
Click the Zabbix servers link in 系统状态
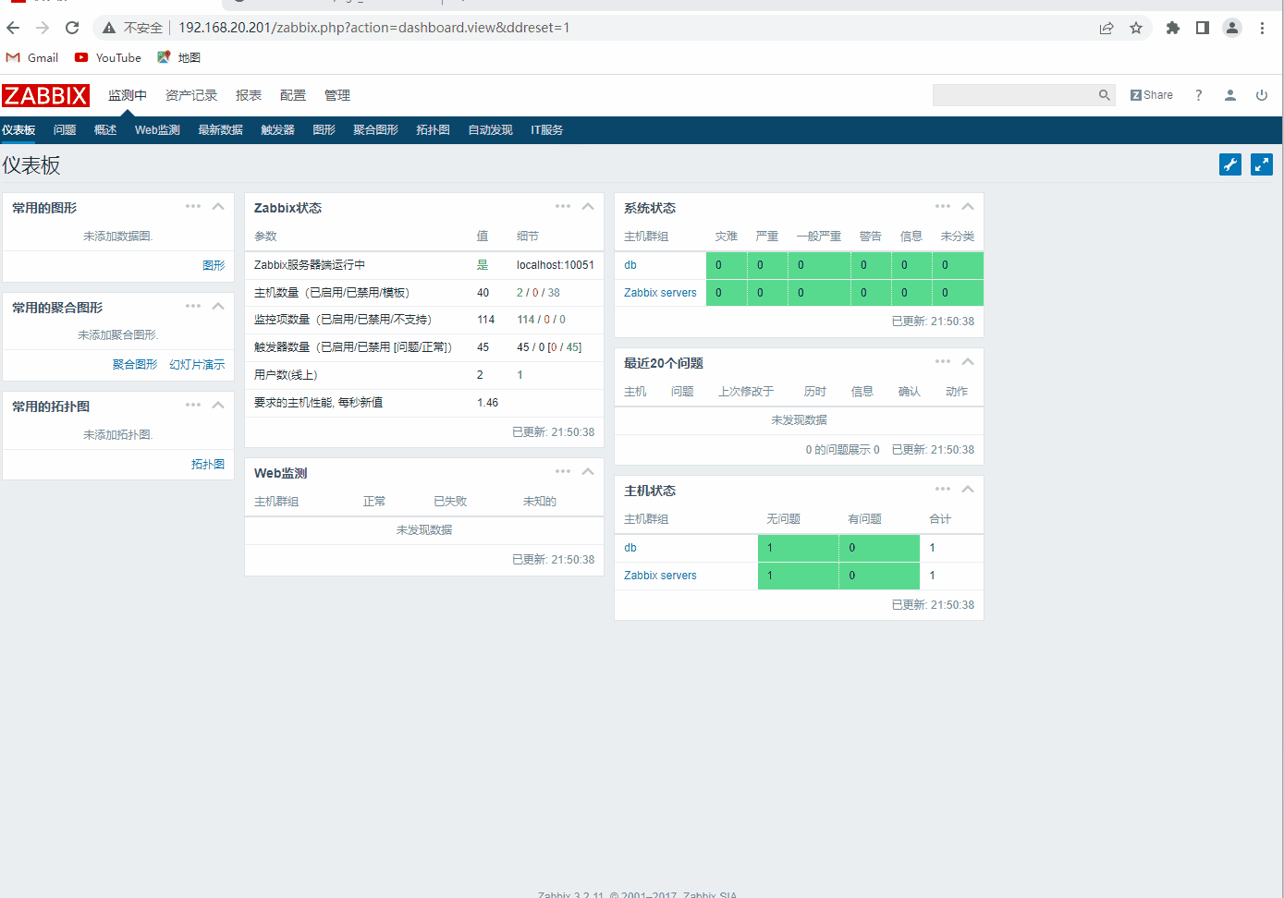pos(660,293)
